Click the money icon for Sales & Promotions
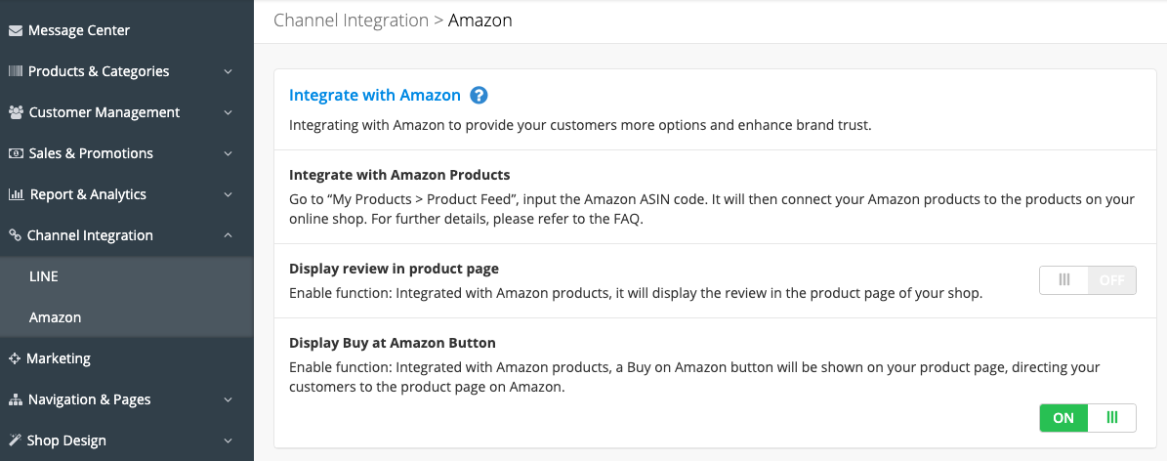 (15, 153)
